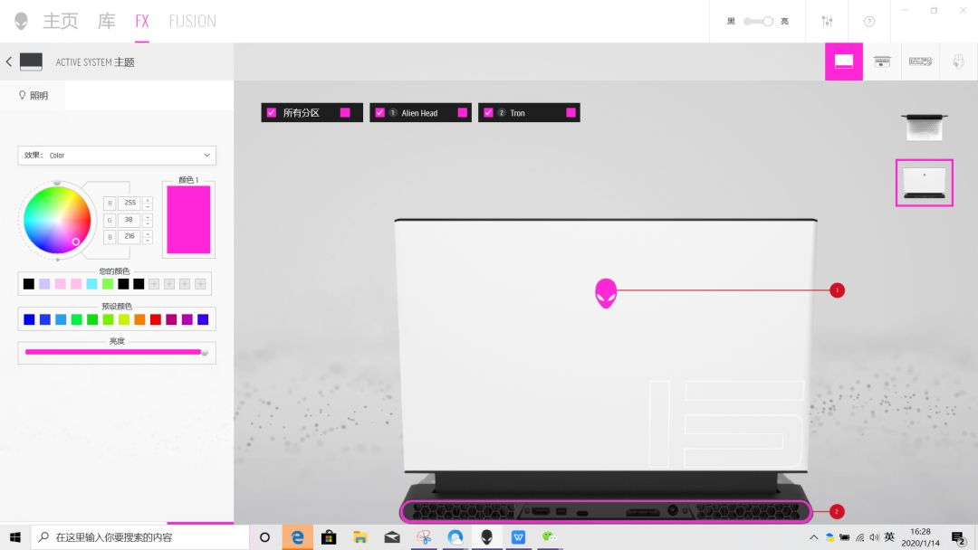Open Mail app from taskbar

point(392,537)
